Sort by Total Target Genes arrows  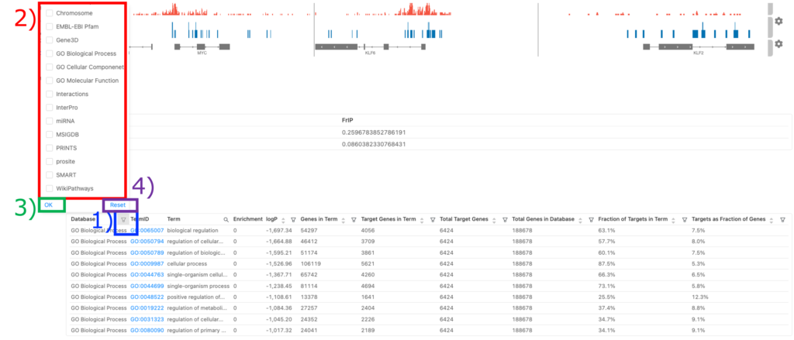tap(495, 220)
